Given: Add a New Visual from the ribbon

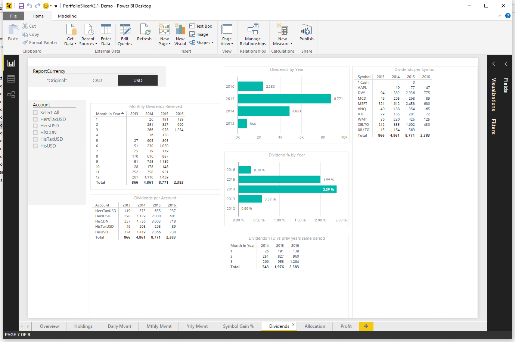Looking at the screenshot, I should [180, 34].
